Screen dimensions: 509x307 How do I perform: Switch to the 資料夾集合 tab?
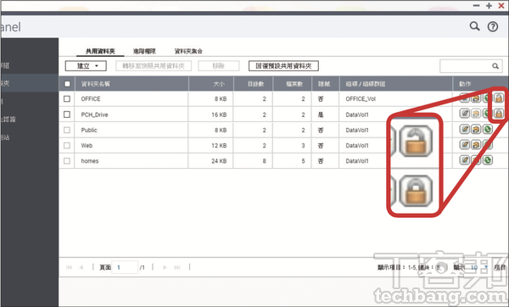[188, 51]
